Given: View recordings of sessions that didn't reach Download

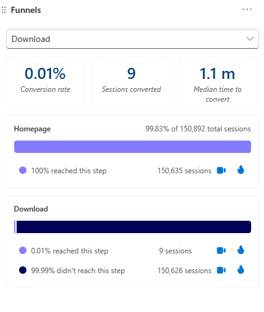Looking at the screenshot, I should (x=222, y=270).
